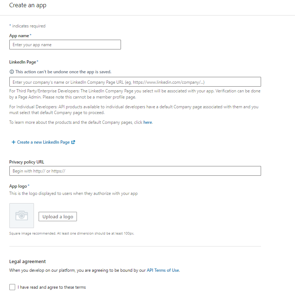This screenshot has width=295, height=297.
Task: Click the external link icon after Create a new LinkedIn Page
Action: coord(73,142)
